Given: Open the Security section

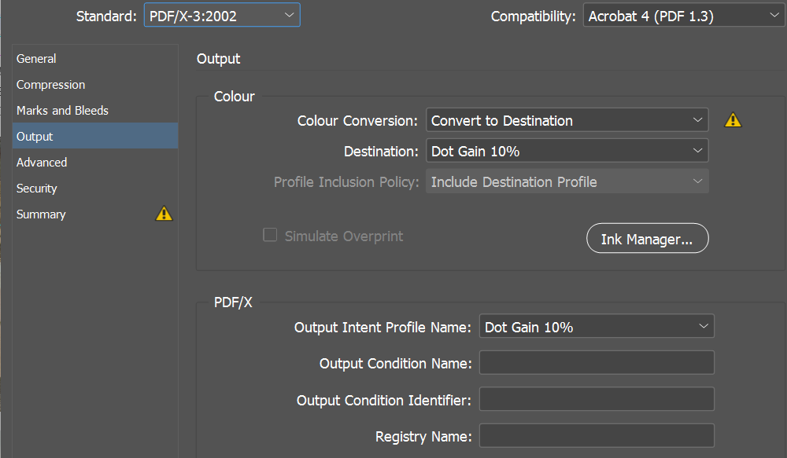Looking at the screenshot, I should (37, 189).
